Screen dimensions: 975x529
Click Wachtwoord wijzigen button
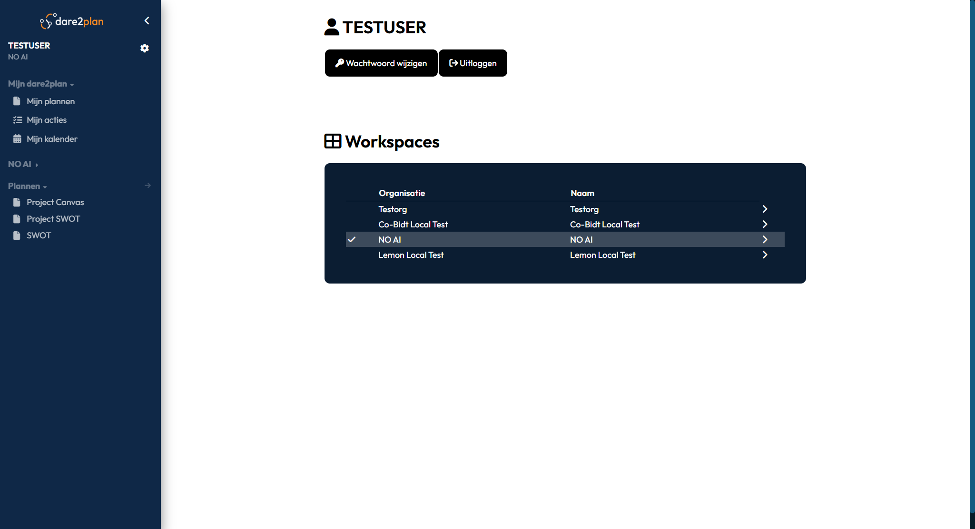coord(381,63)
